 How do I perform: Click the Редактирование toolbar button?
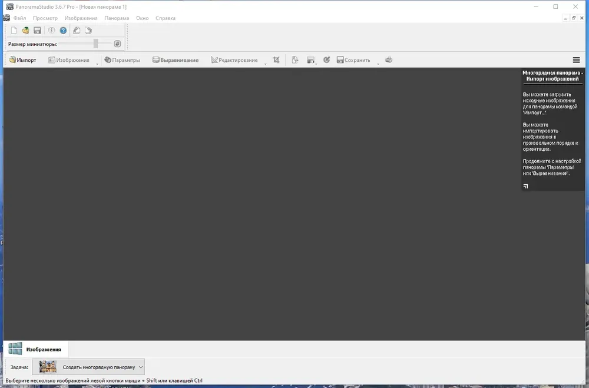point(234,60)
